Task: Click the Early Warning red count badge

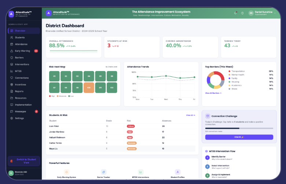Action: [36, 51]
